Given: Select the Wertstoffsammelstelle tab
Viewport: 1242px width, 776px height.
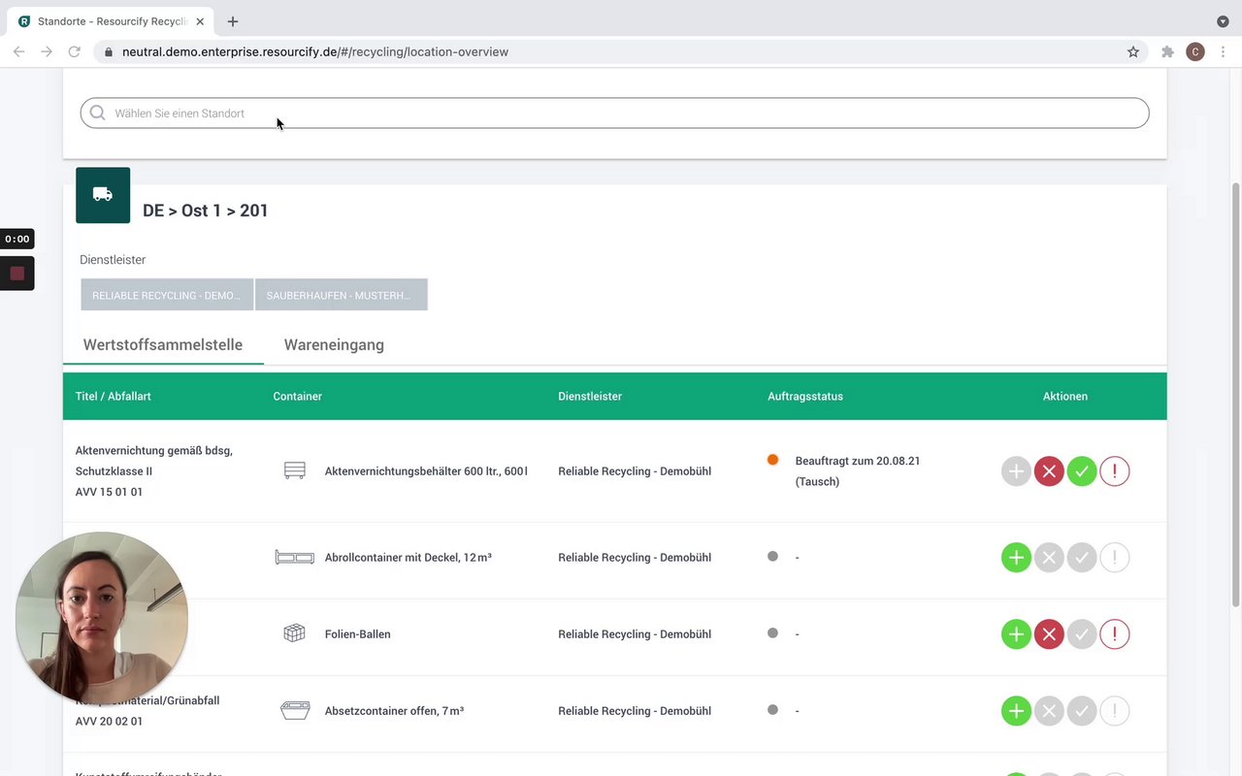Looking at the screenshot, I should coord(163,344).
